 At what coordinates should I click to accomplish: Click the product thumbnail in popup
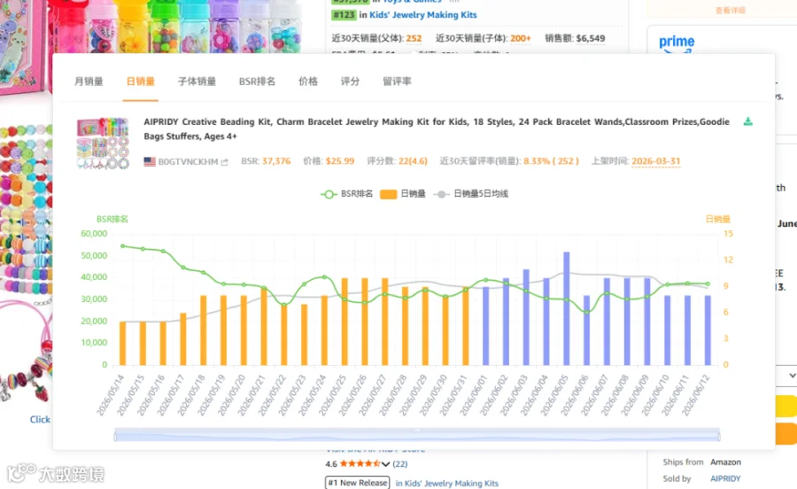104,144
